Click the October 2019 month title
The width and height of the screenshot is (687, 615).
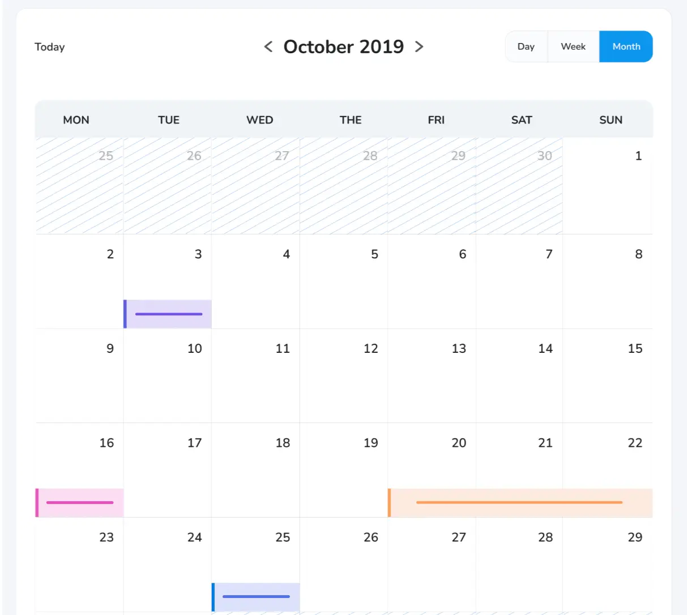[x=343, y=46]
